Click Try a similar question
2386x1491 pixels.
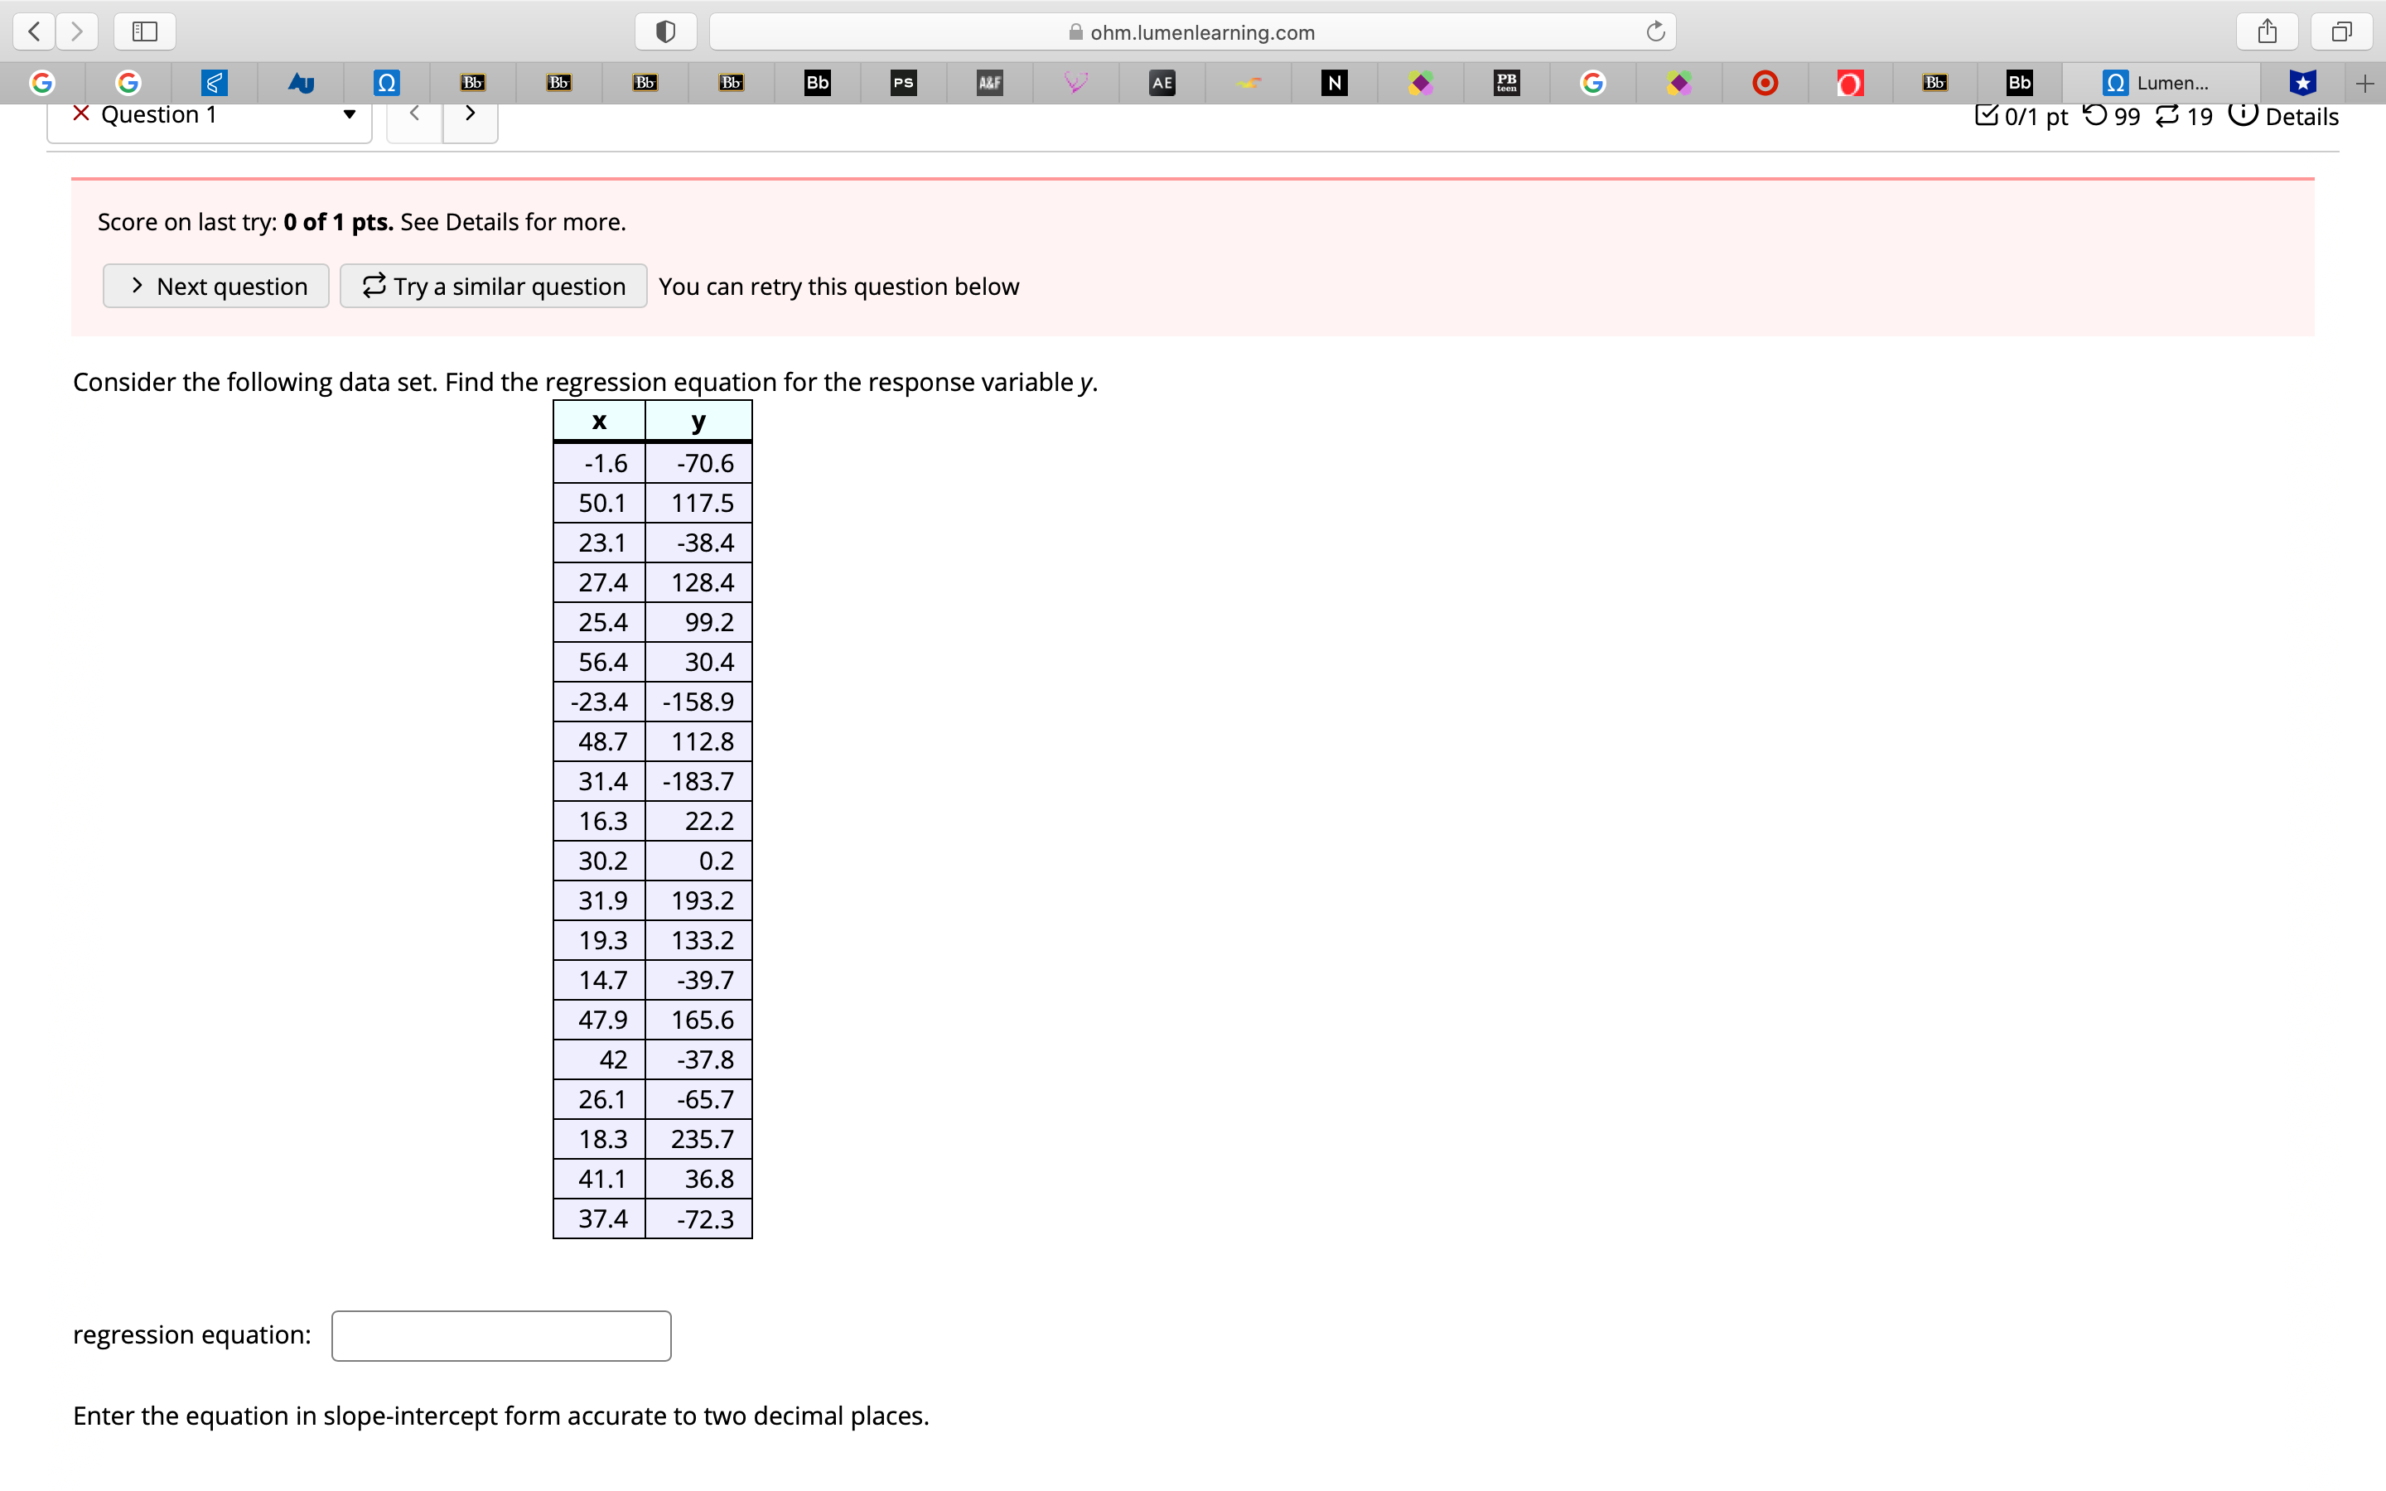pos(493,286)
